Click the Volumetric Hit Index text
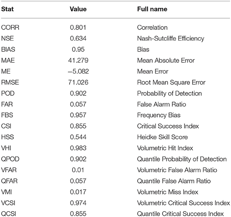Screen dimensions: 231x217 165,148
